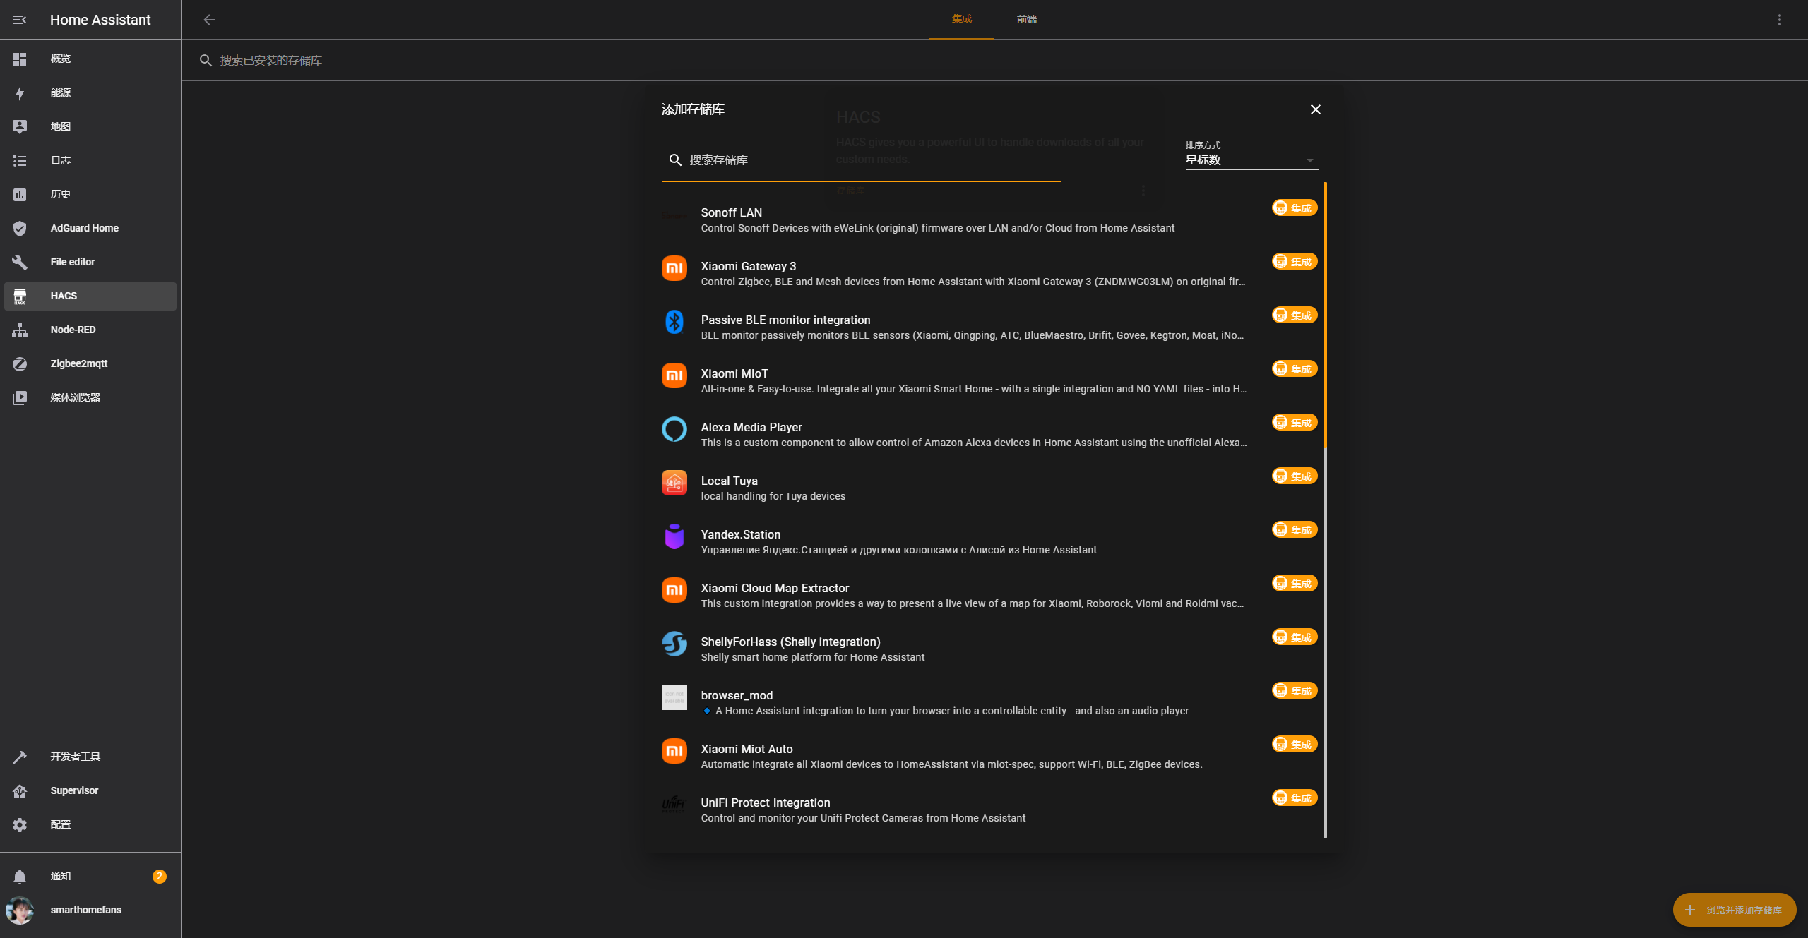Open the Supervisor page

click(x=90, y=791)
